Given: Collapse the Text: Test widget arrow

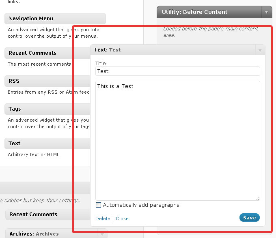Looking at the screenshot, I should click(x=260, y=50).
